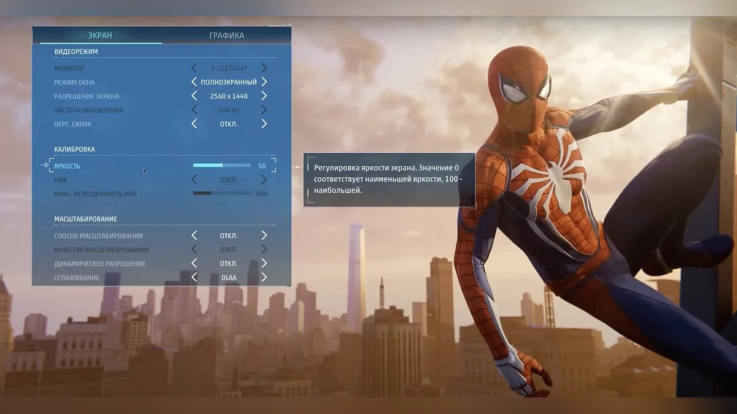Click left arrow for МОНИТОР setting
This screenshot has height=414, width=737.
[x=194, y=68]
